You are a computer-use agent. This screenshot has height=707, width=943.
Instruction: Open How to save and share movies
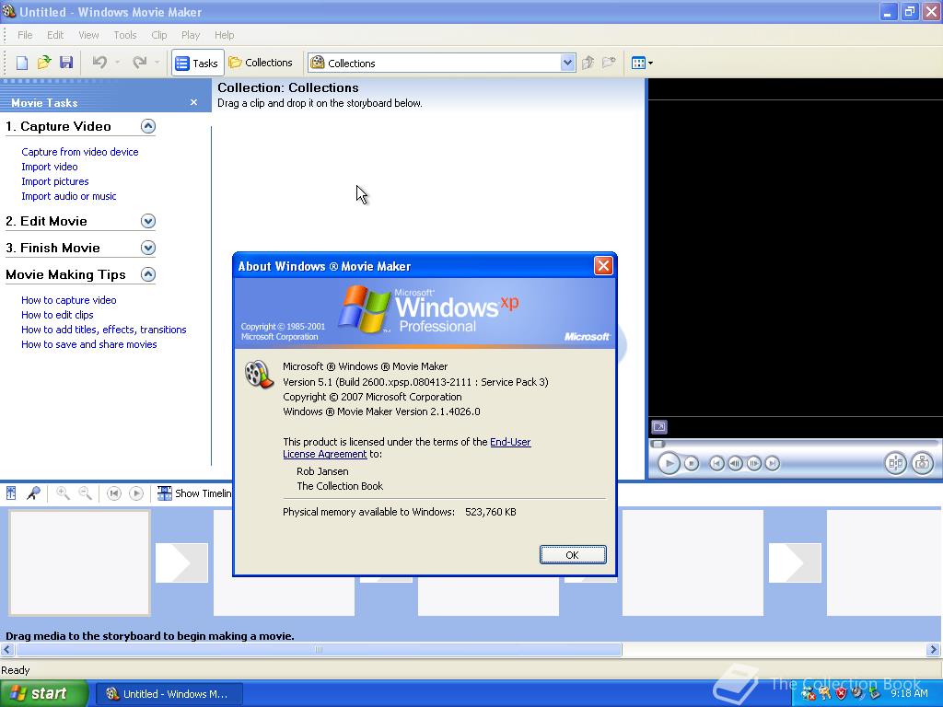pos(89,344)
